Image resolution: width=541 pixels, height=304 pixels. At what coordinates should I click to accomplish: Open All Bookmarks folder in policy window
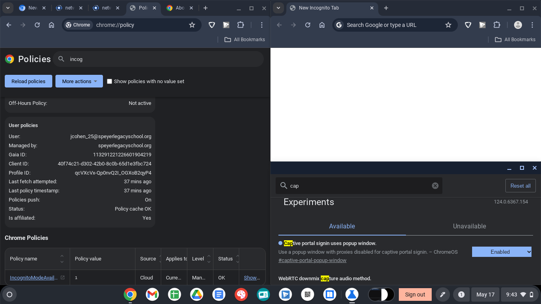(245, 40)
